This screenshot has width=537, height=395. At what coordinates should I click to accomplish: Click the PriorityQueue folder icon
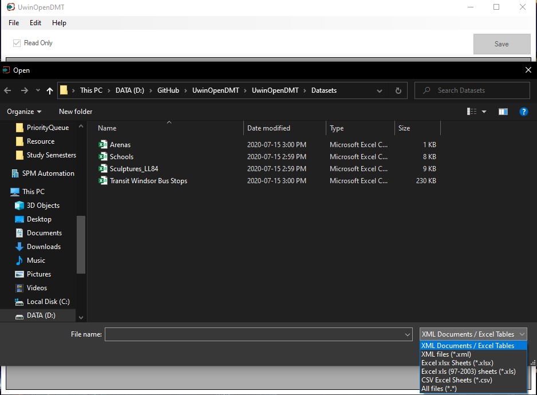(19, 128)
